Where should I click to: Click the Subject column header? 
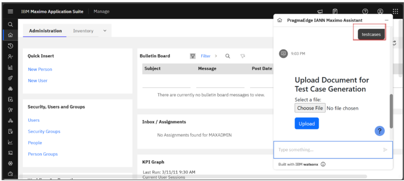pos(153,69)
